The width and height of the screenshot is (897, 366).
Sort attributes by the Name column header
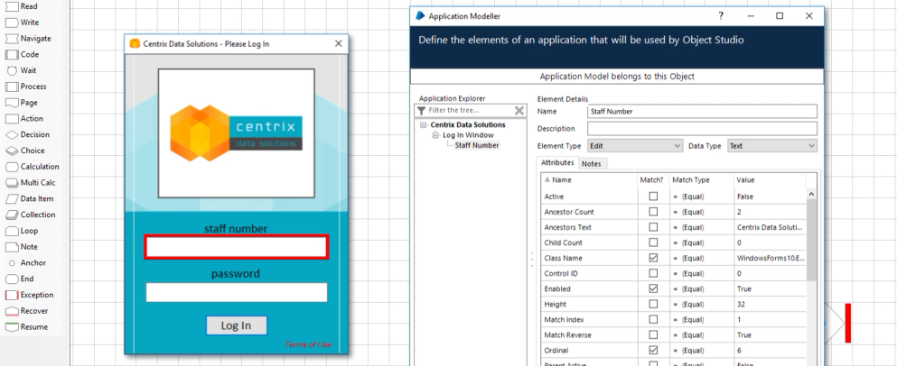point(589,180)
